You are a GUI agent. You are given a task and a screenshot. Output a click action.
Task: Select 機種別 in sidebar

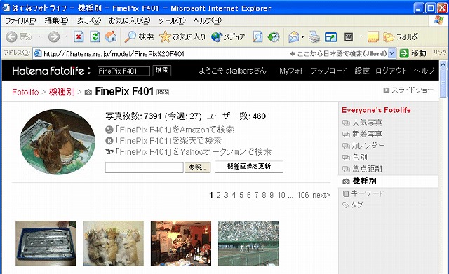pos(364,181)
